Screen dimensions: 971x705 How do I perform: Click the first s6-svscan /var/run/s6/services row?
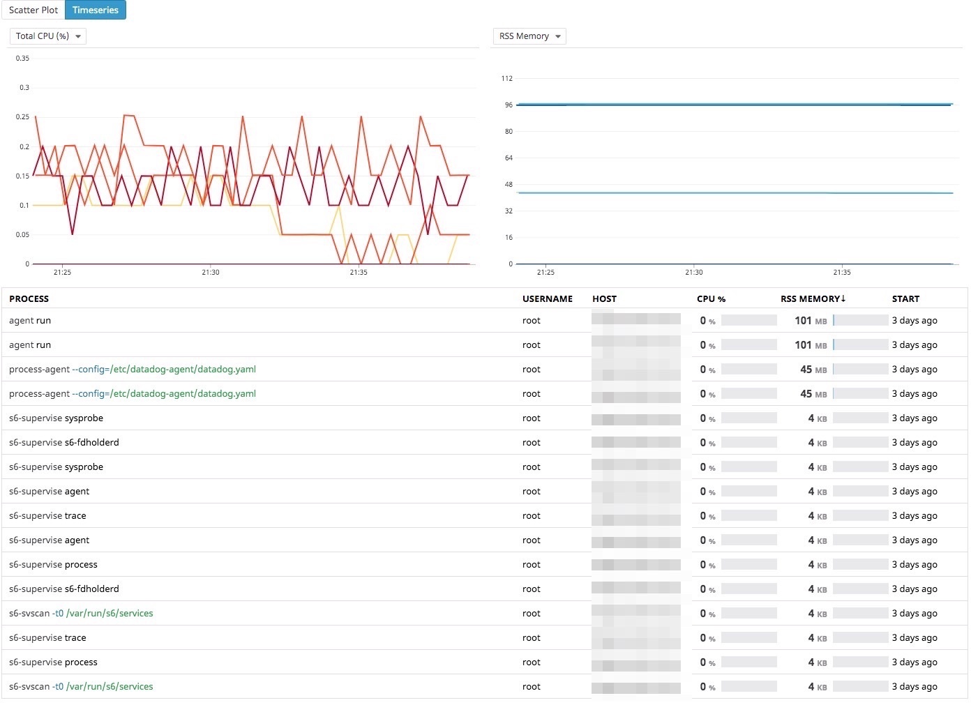[81, 614]
